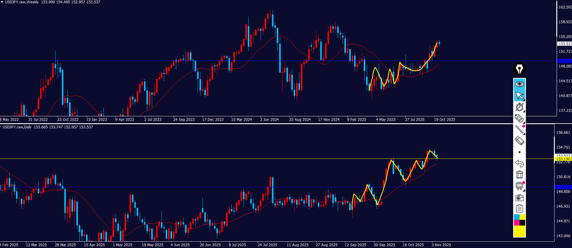The image size is (572, 248).
Task: Choose the small dot brush size
Action: coord(519,152)
